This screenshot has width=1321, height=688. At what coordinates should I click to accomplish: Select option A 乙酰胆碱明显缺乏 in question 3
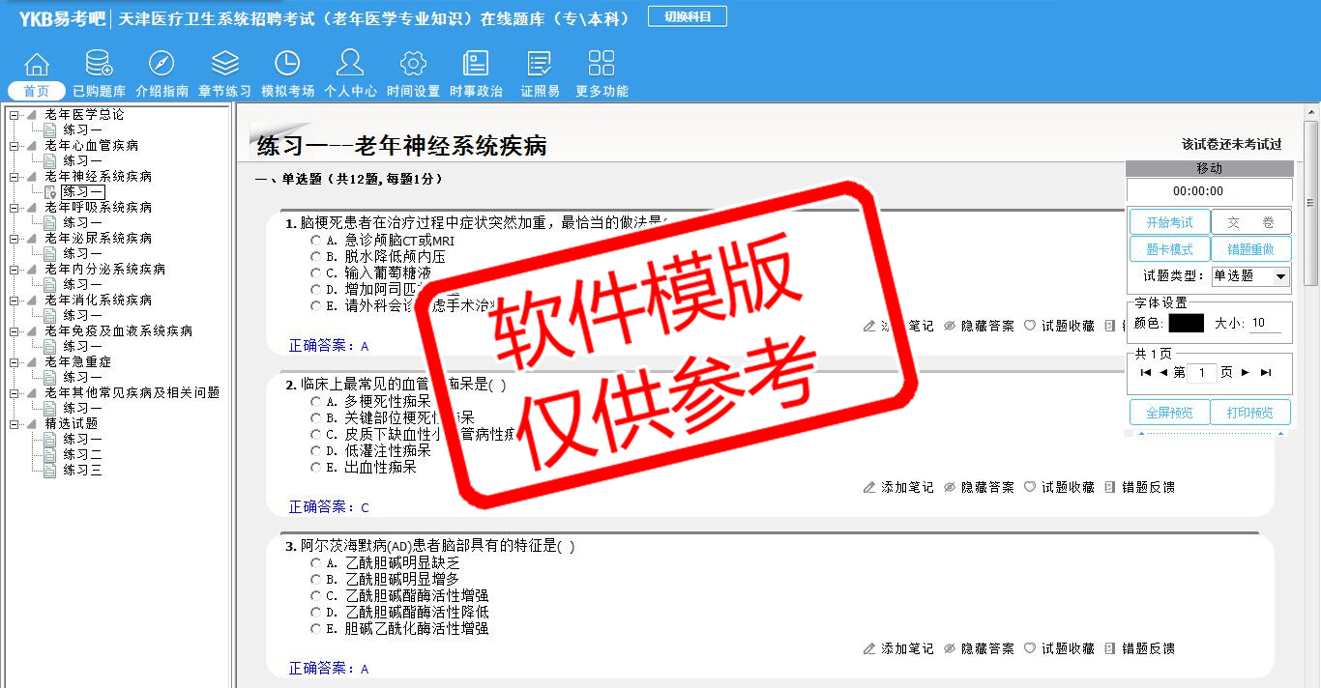pos(315,562)
